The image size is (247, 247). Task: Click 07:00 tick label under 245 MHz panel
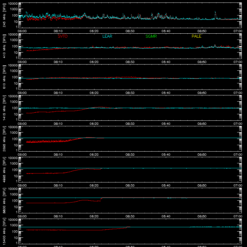coord(238,31)
